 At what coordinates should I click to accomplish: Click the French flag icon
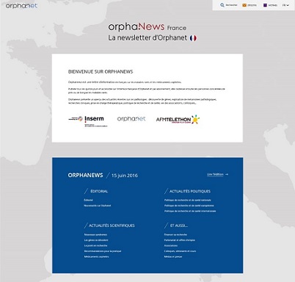[193, 38]
